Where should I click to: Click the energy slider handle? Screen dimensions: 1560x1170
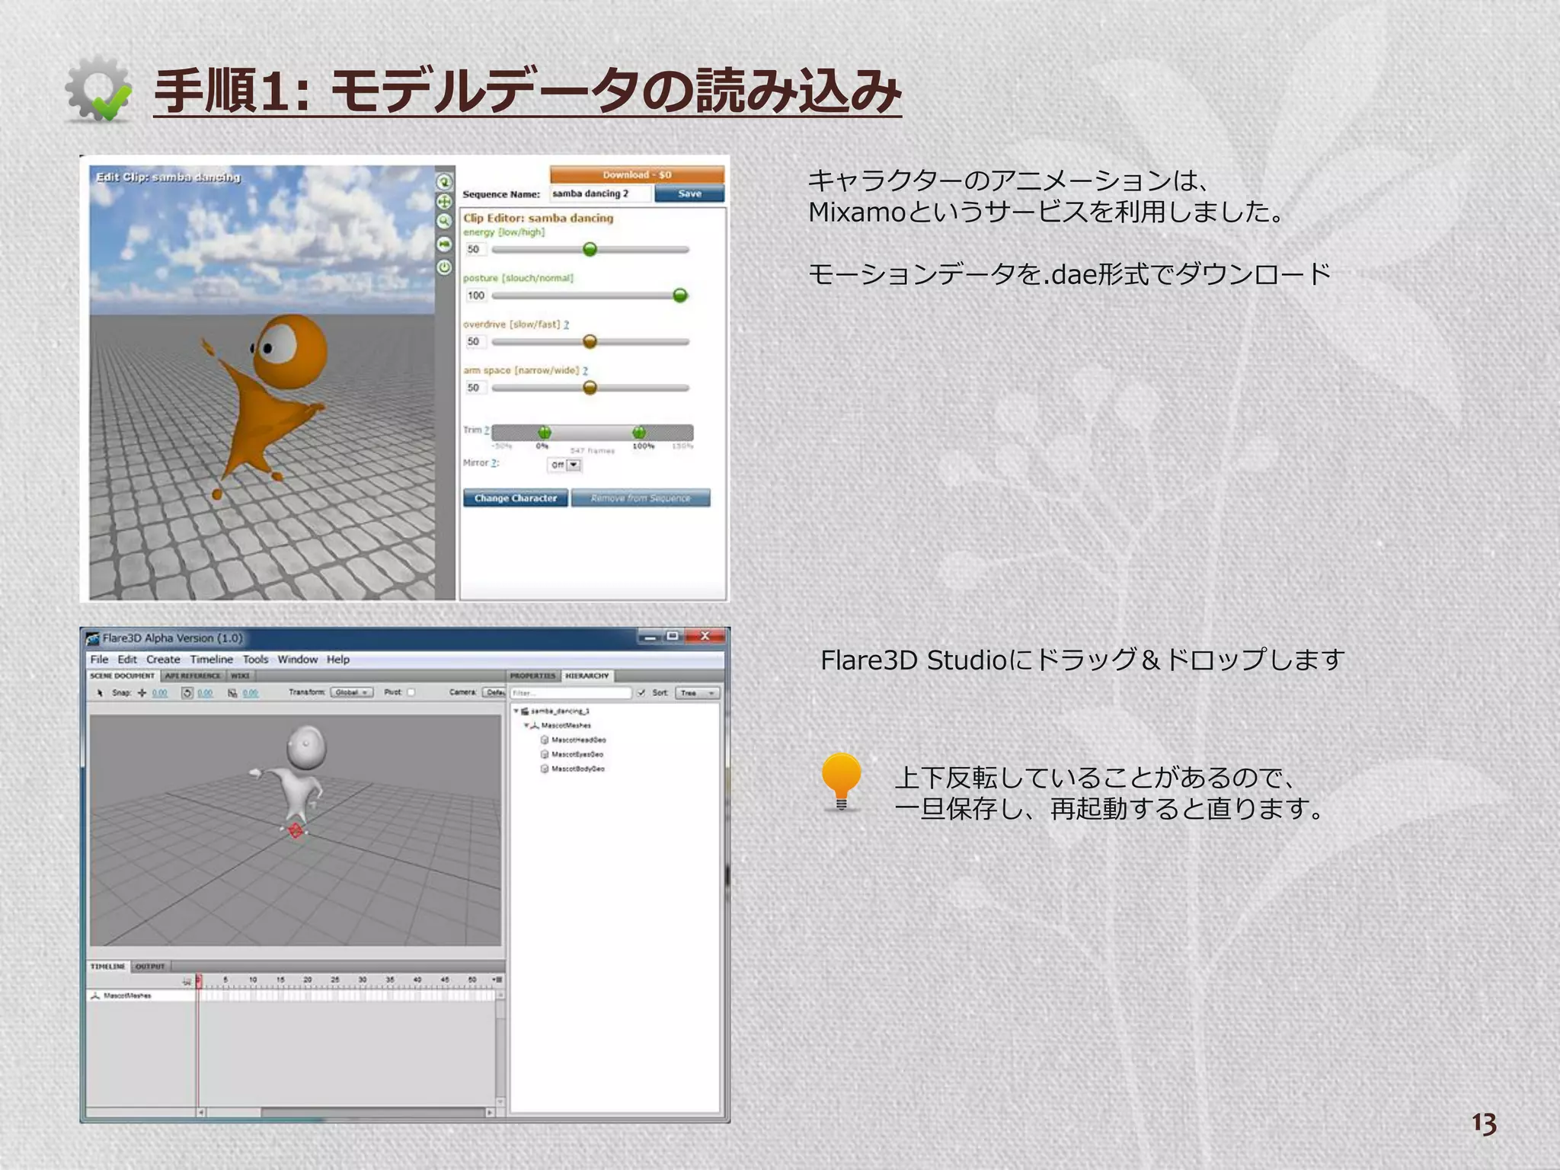point(590,249)
